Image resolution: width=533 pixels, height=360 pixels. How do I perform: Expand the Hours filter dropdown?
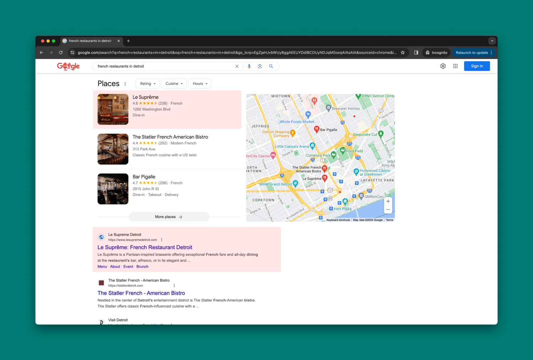pos(200,84)
